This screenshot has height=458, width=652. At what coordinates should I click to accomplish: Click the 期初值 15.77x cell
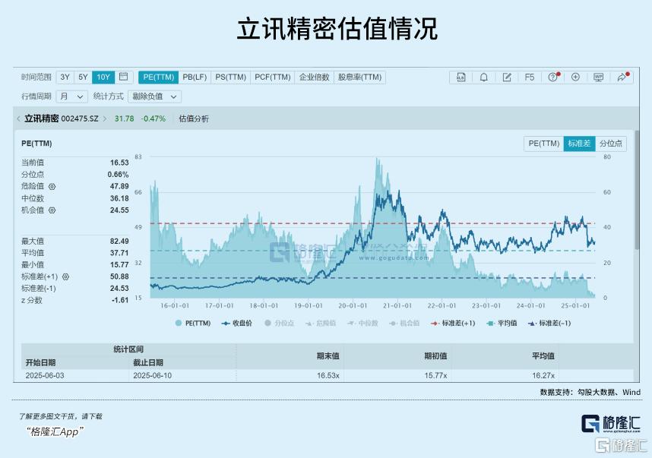(435, 376)
